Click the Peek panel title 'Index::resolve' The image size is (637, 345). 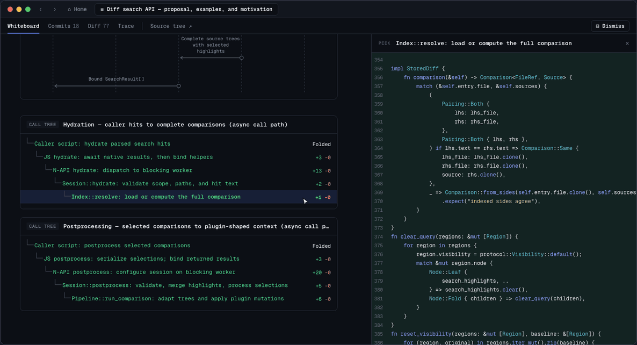coord(483,44)
